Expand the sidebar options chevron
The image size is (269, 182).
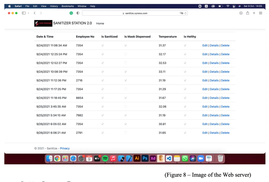(28, 13)
